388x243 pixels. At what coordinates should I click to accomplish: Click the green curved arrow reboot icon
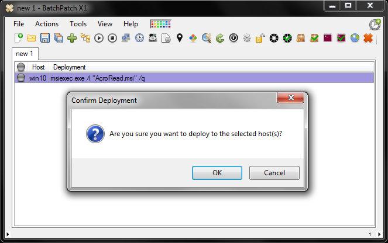click(220, 38)
